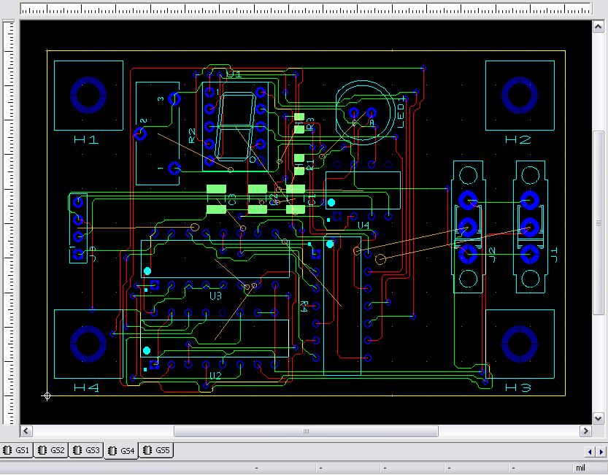Viewport: 608px width, 475px height.
Task: Select the H3 mounting hole pad
Action: 519,345
